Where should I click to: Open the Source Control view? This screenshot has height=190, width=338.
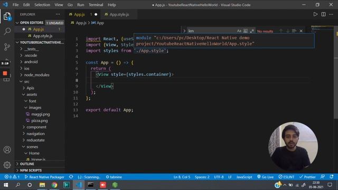[x=7, y=46]
